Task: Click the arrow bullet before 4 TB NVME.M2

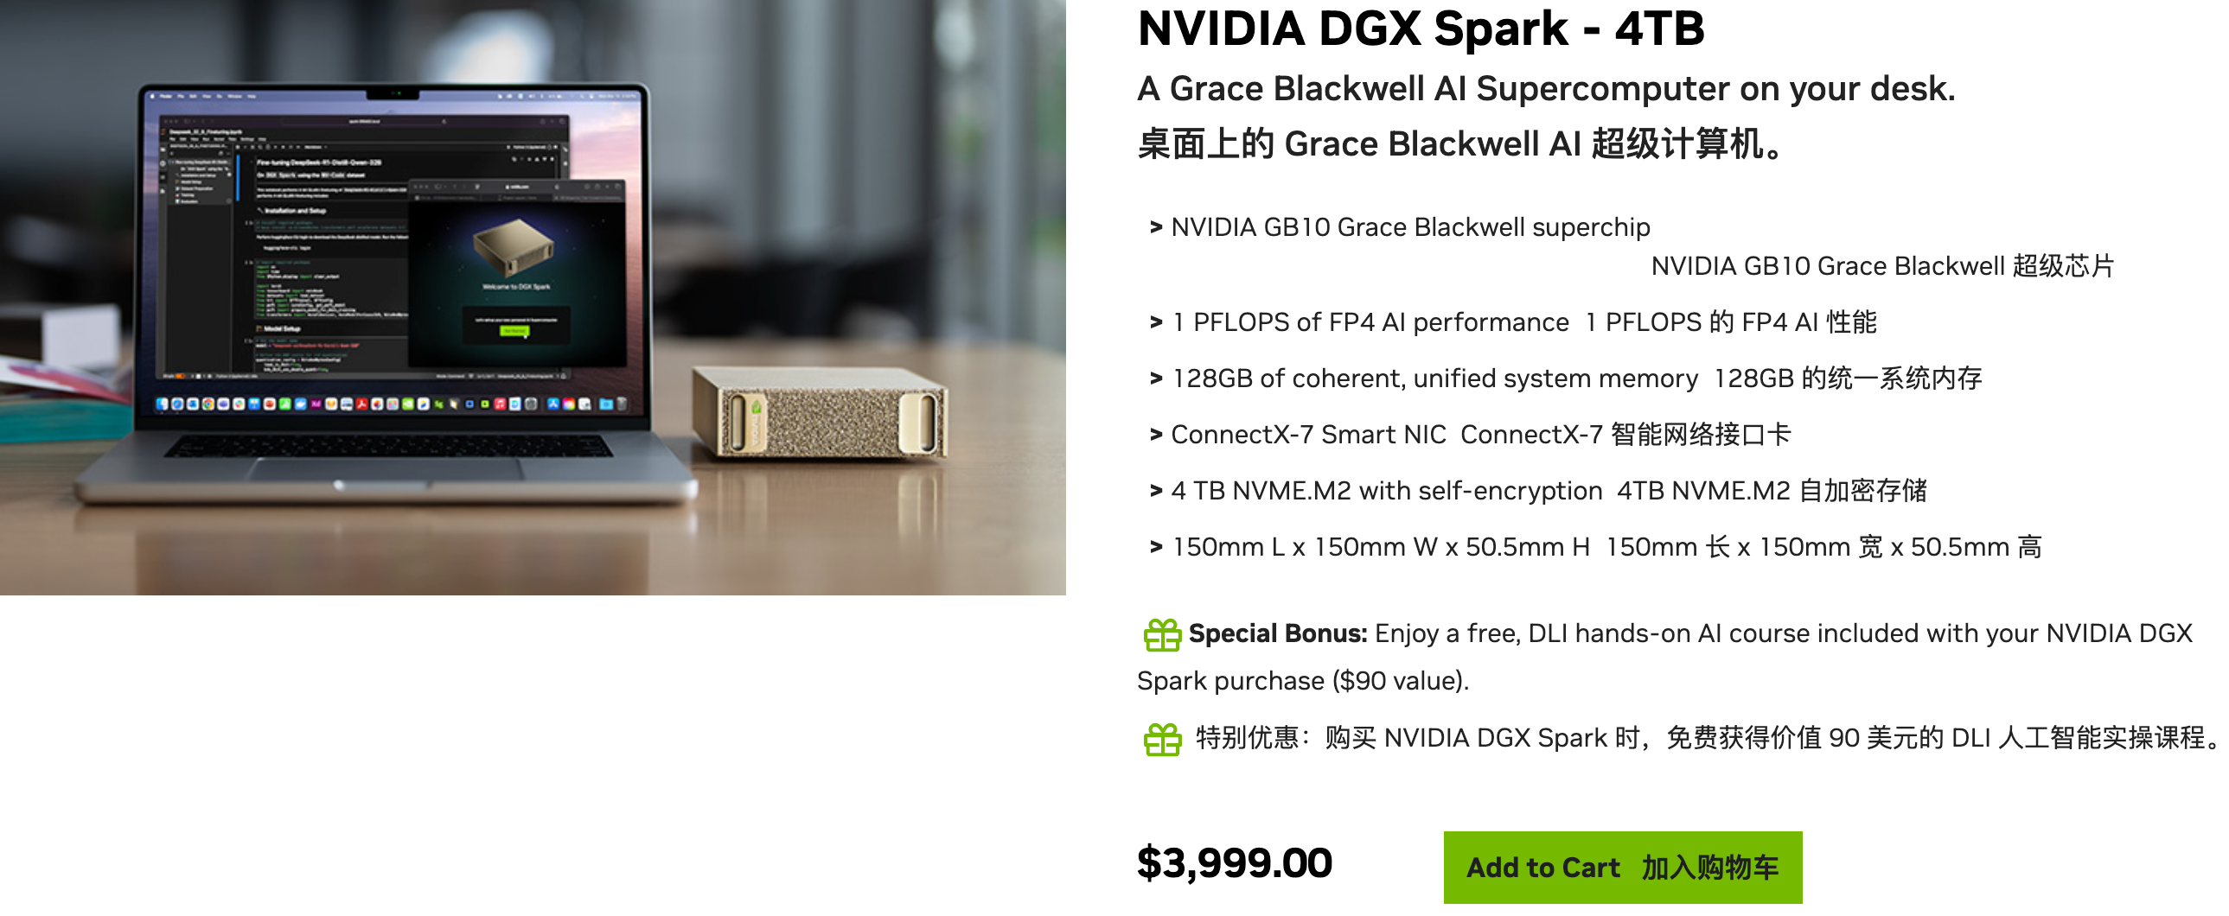Action: (1155, 492)
